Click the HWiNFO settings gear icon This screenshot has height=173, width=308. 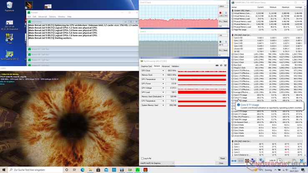294,161
